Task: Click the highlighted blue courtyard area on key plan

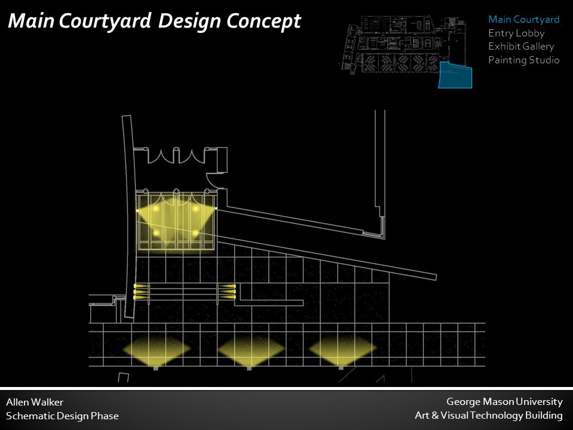Action: [x=455, y=75]
